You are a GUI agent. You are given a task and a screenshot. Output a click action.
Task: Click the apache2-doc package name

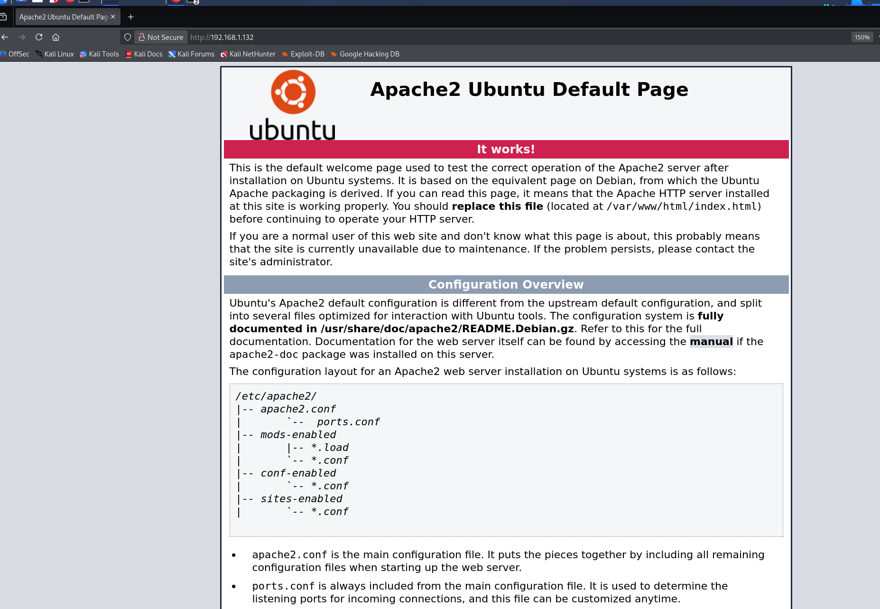coord(264,355)
